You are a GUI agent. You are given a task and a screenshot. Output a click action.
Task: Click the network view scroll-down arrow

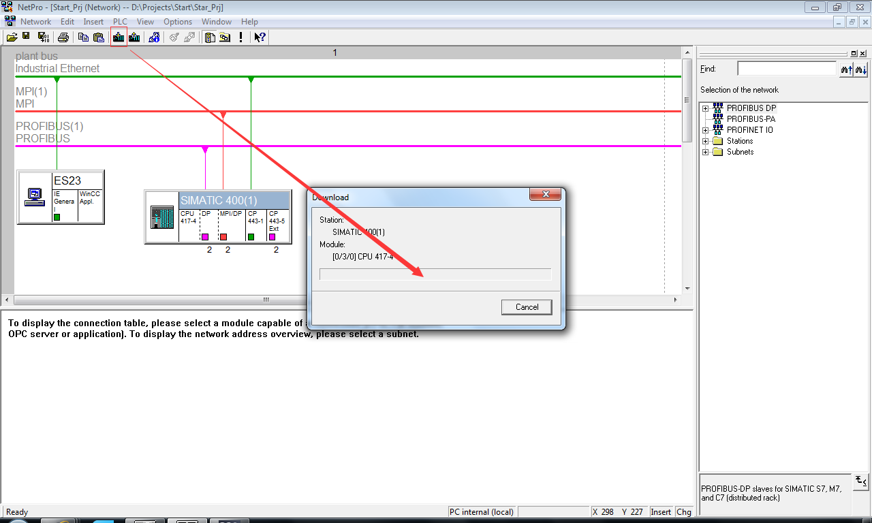(x=687, y=289)
